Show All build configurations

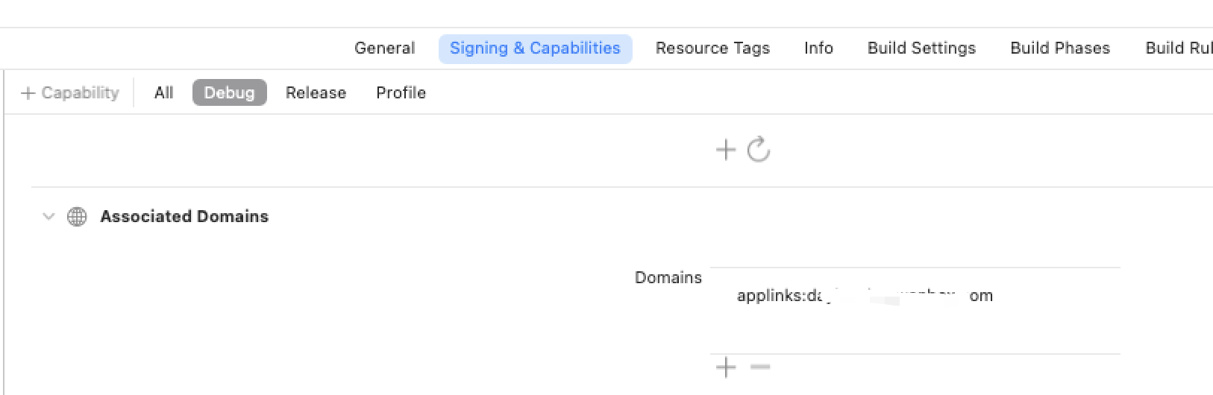click(163, 93)
